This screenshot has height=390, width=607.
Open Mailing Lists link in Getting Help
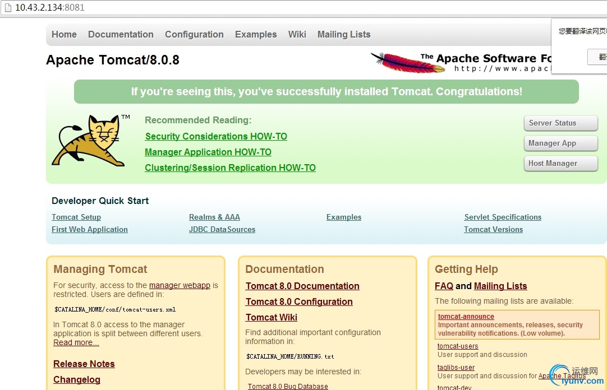click(x=500, y=286)
